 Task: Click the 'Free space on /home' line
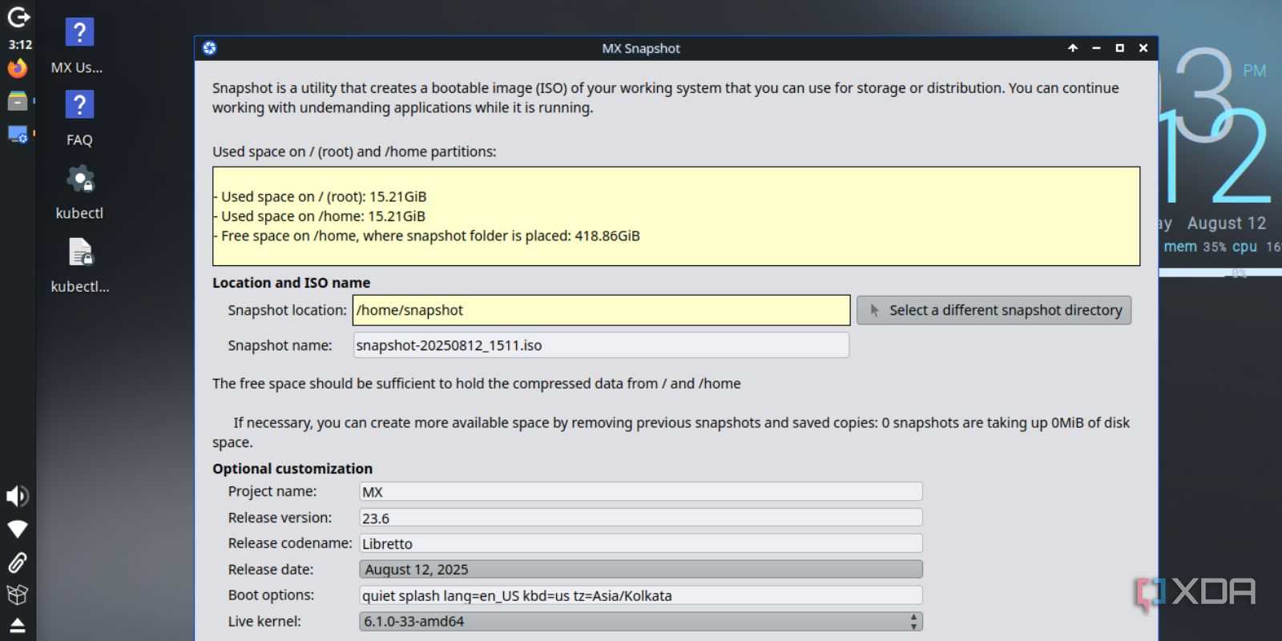pos(428,236)
